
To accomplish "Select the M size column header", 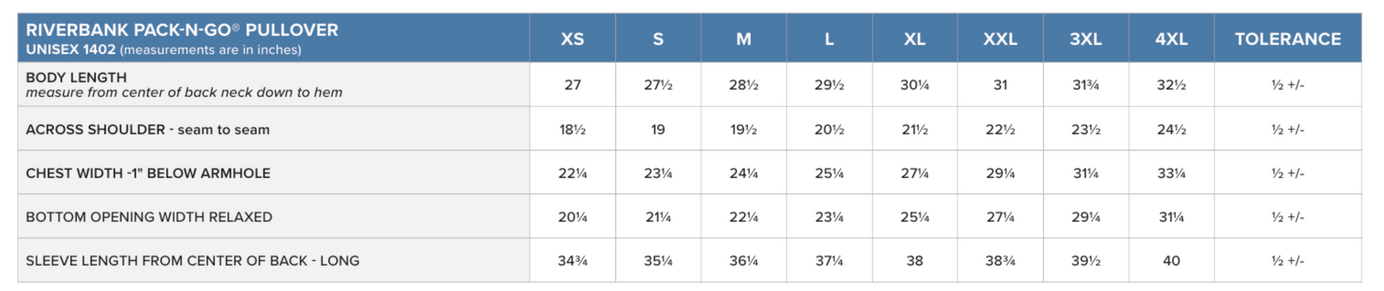I will [744, 39].
